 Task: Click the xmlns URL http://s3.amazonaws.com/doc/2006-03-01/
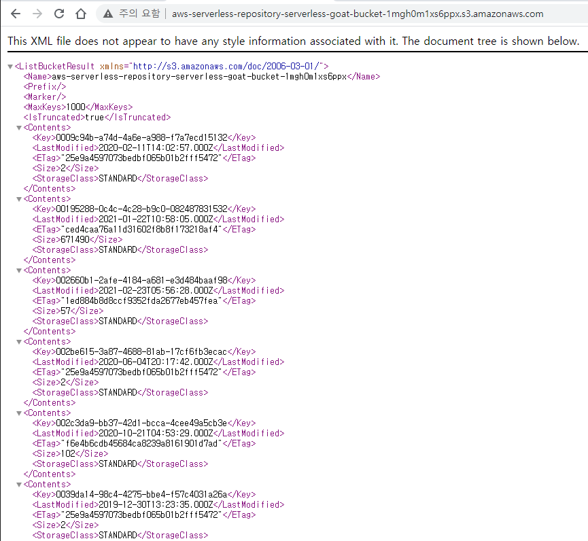tap(227, 67)
